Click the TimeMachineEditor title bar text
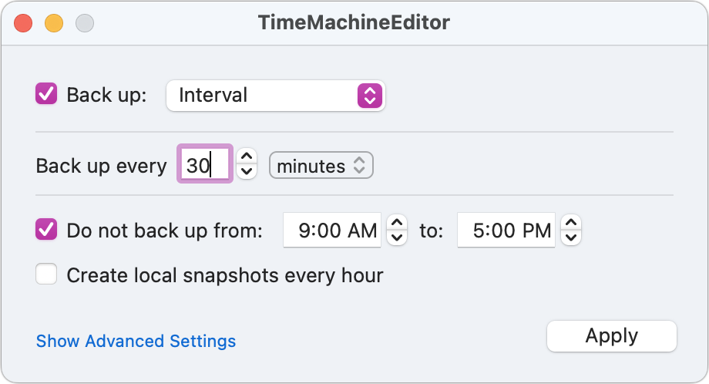The image size is (709, 384). click(x=354, y=22)
